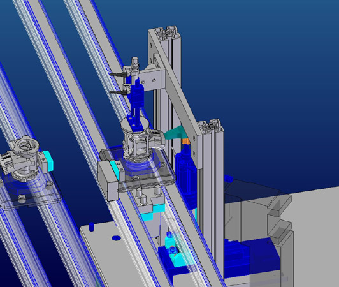Click the lower black sensor cable connector
The width and height of the screenshot is (339, 287).
coord(119,92)
